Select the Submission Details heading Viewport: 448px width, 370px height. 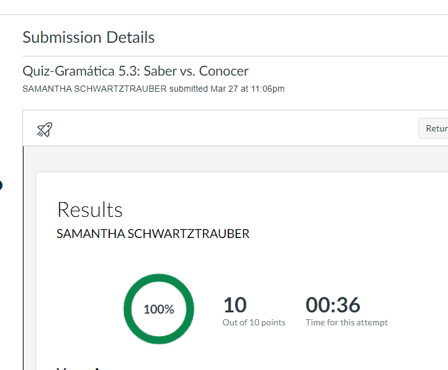tap(89, 37)
